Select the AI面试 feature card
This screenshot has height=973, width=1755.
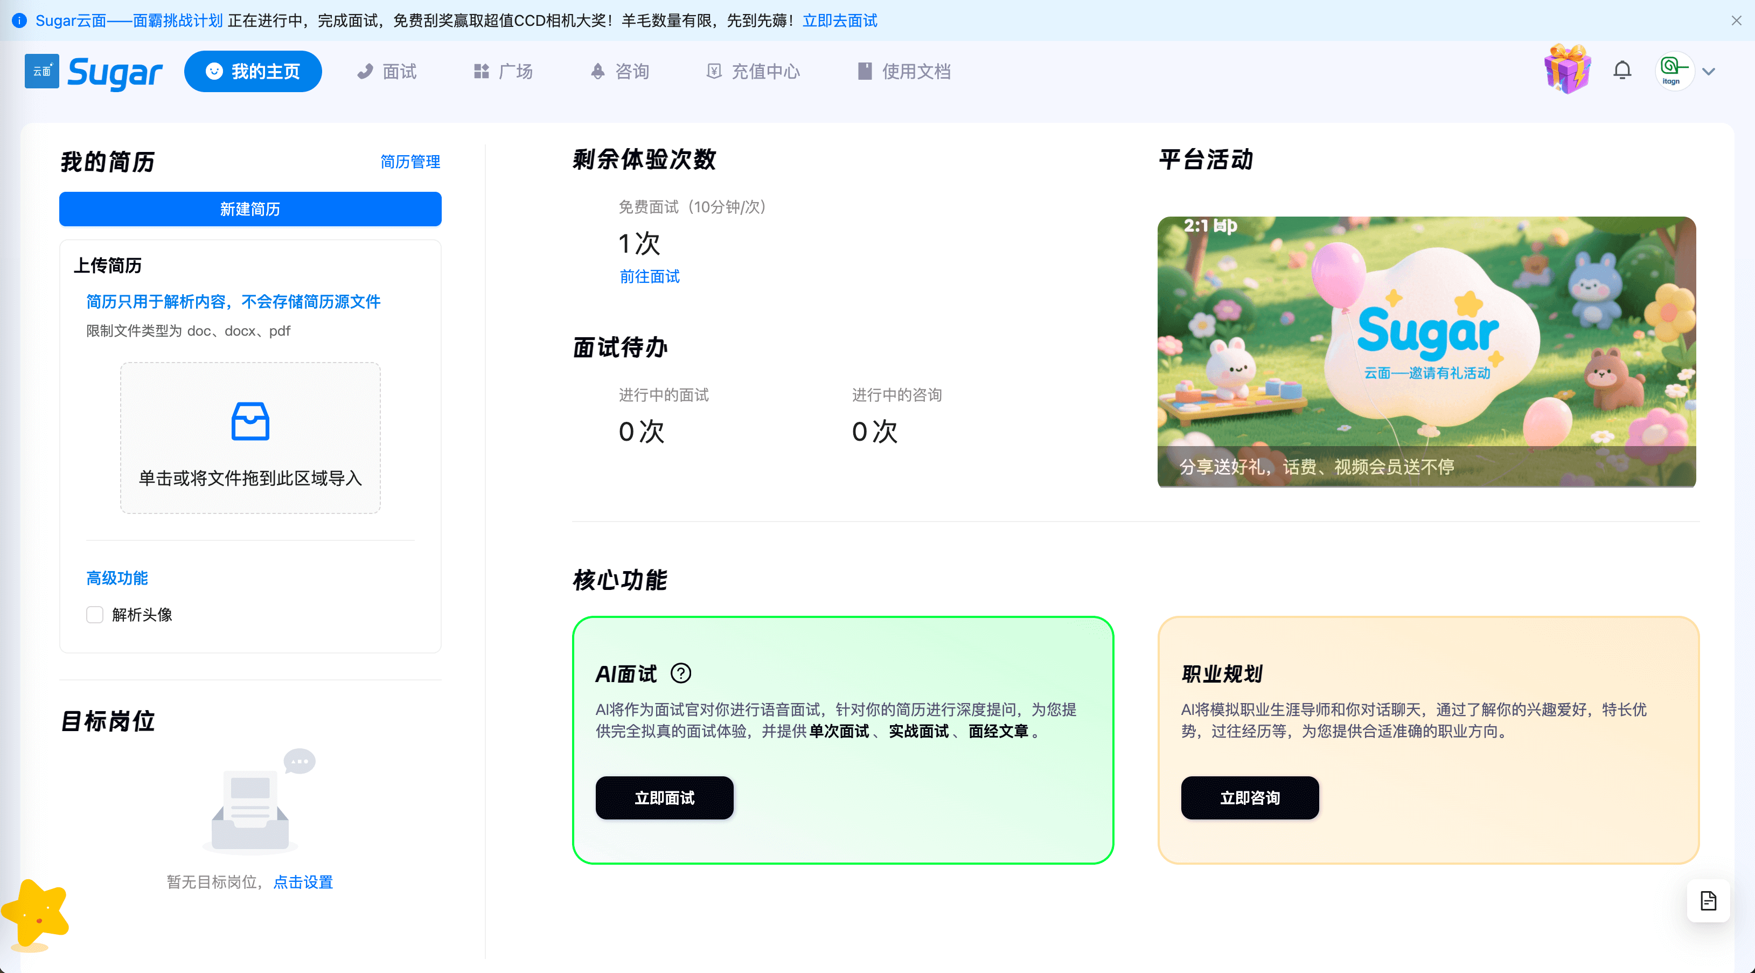point(842,740)
